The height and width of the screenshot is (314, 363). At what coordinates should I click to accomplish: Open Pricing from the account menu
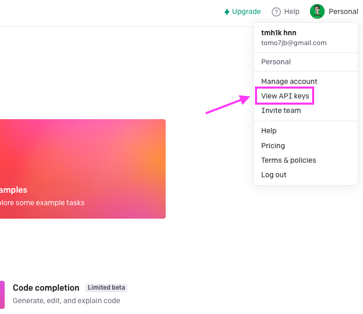(273, 146)
